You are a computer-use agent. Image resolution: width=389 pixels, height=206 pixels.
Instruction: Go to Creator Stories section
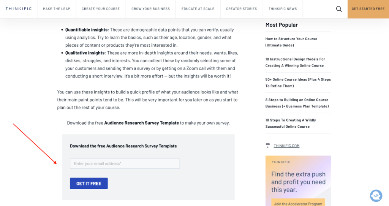241,9
